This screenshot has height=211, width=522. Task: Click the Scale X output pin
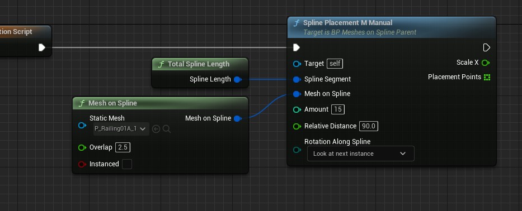coord(486,63)
